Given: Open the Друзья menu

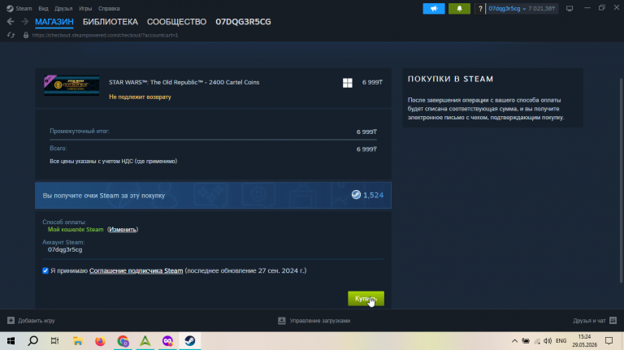Looking at the screenshot, I should [x=63, y=8].
